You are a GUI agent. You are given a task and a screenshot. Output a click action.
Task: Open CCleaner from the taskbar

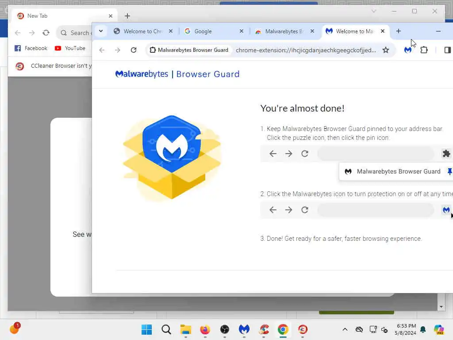pos(264,329)
